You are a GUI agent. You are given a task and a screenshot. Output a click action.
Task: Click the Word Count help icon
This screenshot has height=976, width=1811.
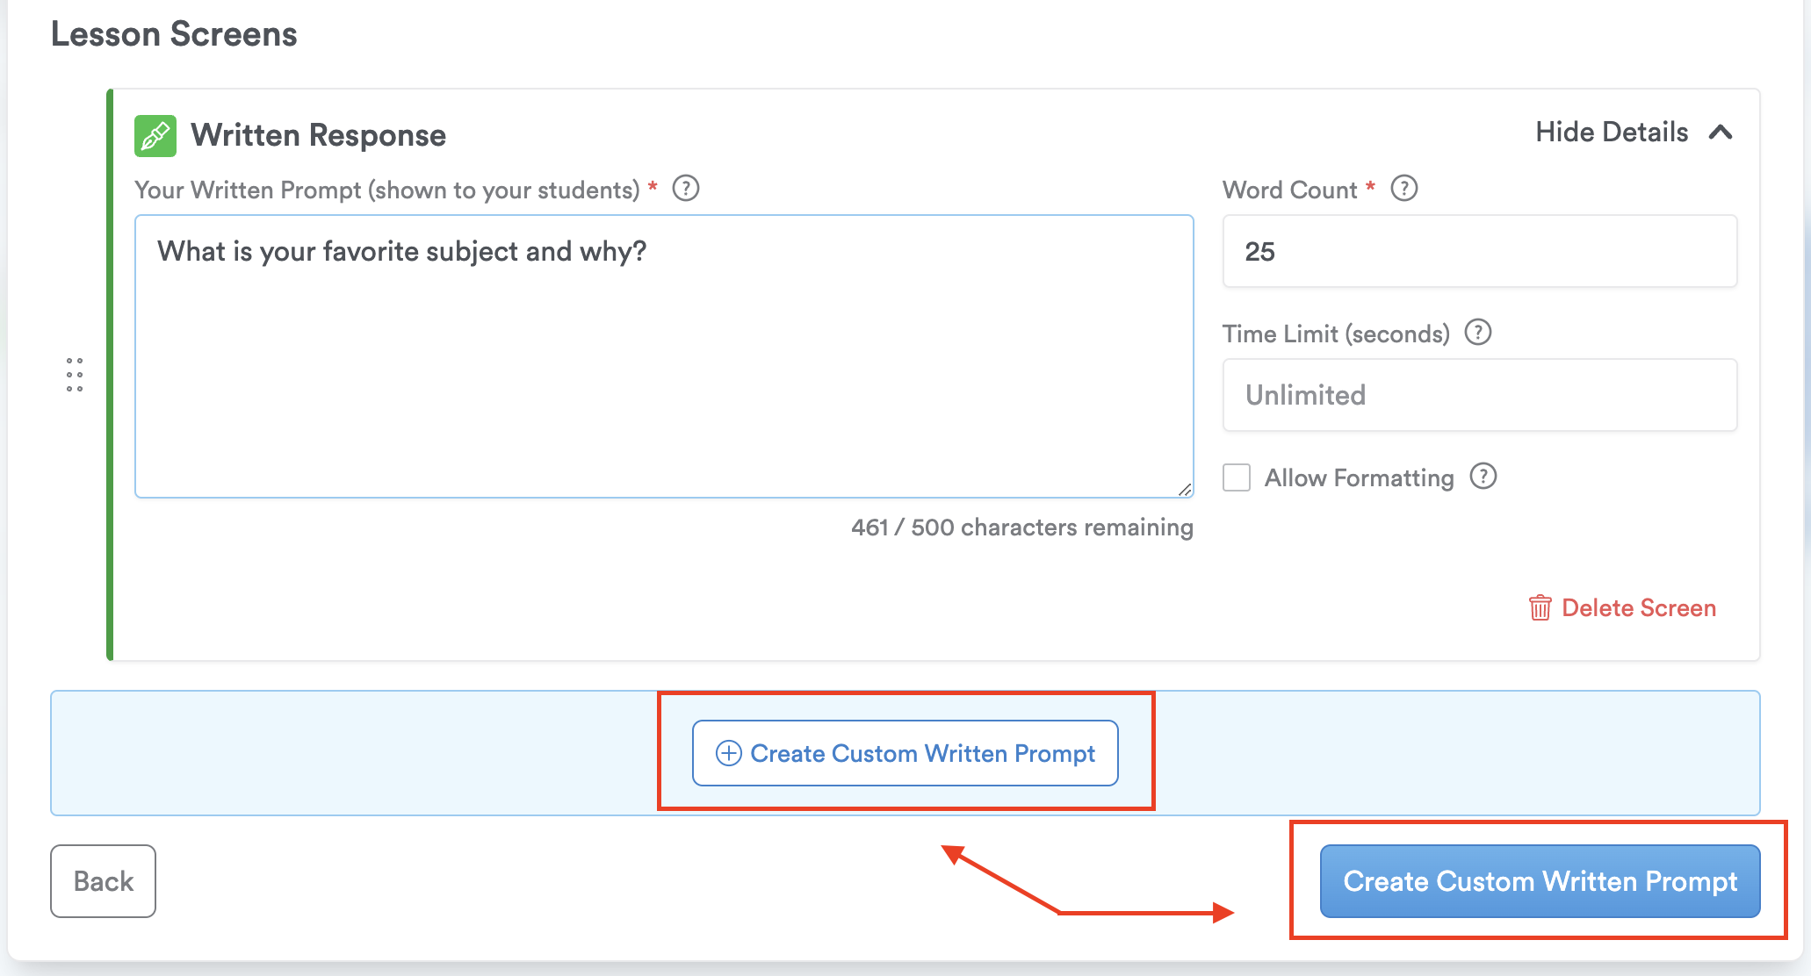1403,189
